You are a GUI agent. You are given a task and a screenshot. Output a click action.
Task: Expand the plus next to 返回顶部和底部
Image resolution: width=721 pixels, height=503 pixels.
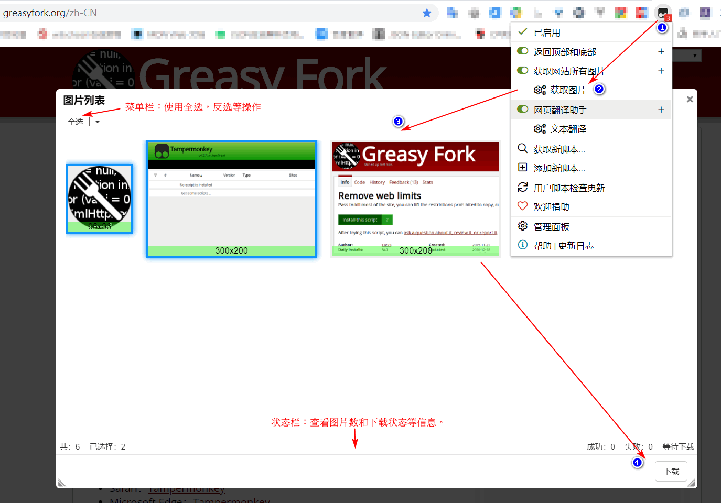[661, 51]
